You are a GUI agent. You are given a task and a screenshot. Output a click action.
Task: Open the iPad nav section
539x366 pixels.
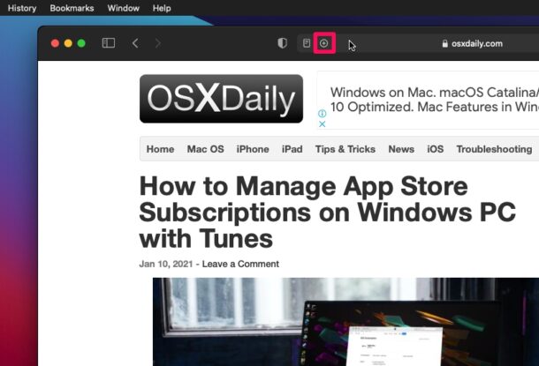pos(292,149)
